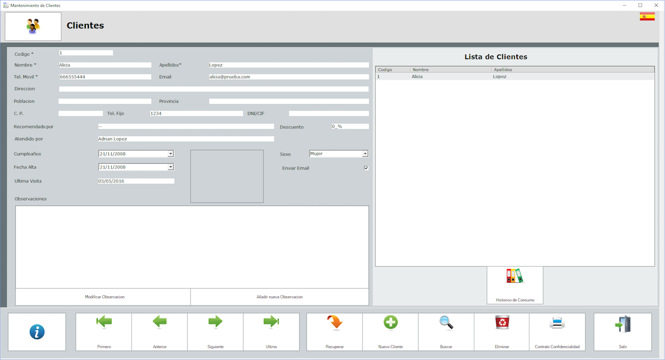Image resolution: width=665 pixels, height=360 pixels.
Task: Jump to last client record (Ultimo)
Action: point(271,331)
